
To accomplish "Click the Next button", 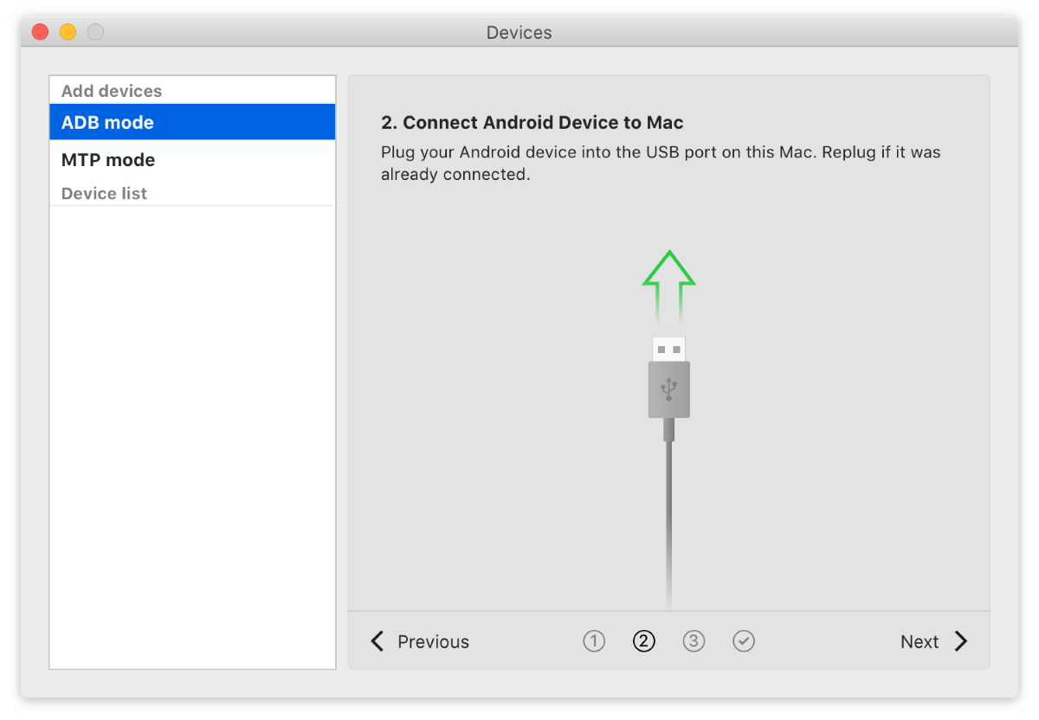I will click(934, 641).
